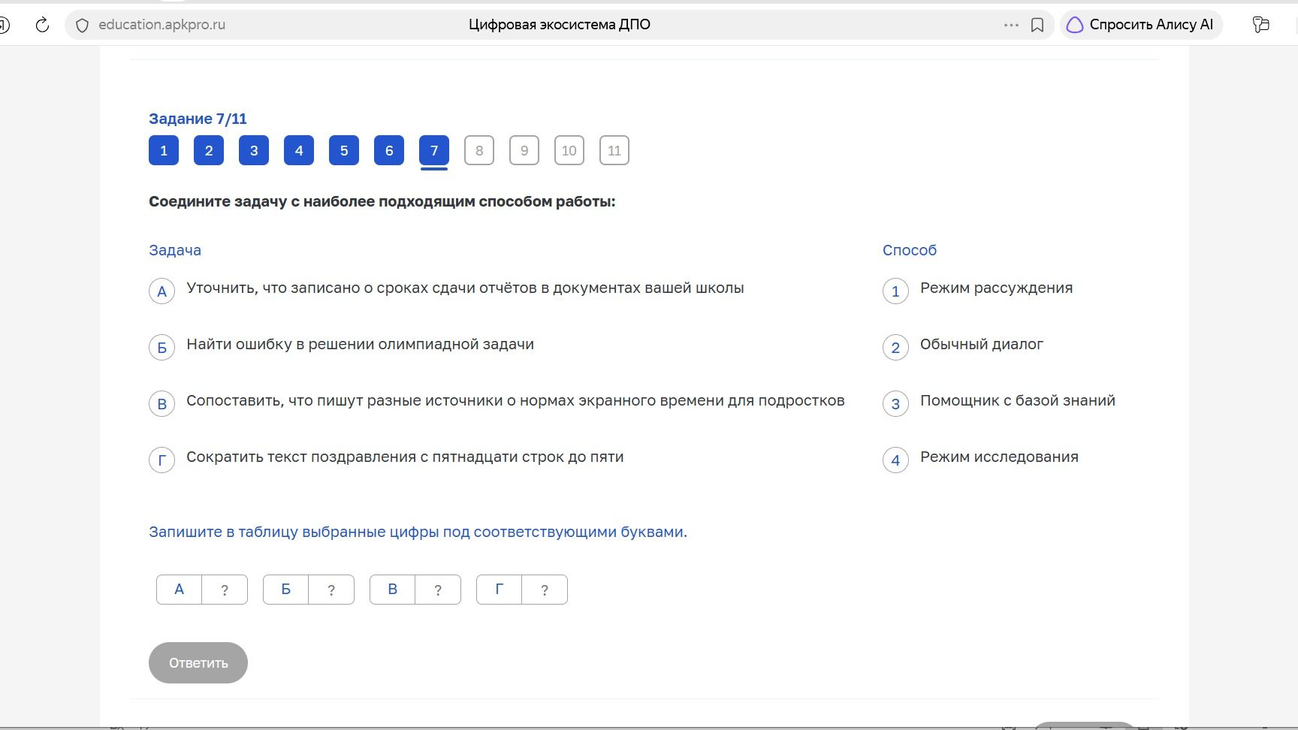Go to question 2
This screenshot has width=1298, height=730.
click(209, 150)
